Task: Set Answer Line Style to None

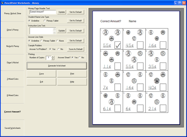Action: [x=57, y=41]
